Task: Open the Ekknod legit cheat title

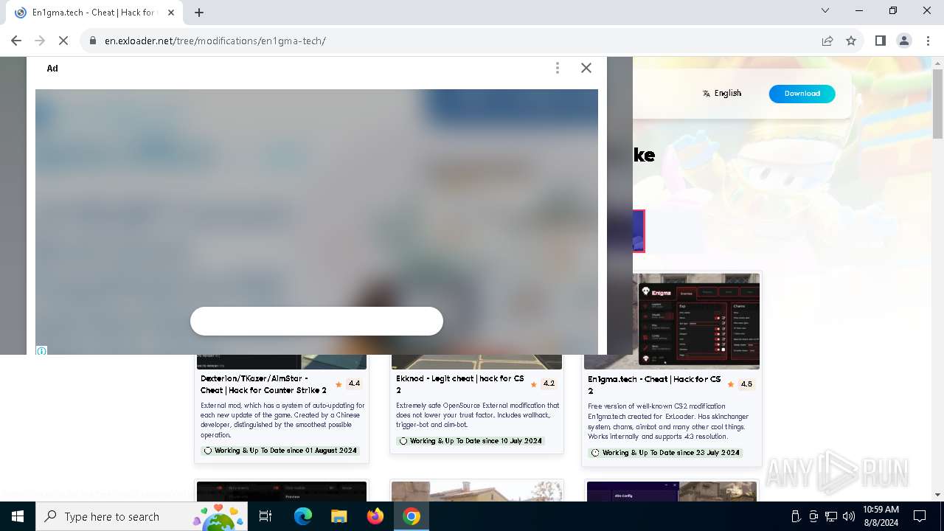Action: tap(460, 384)
